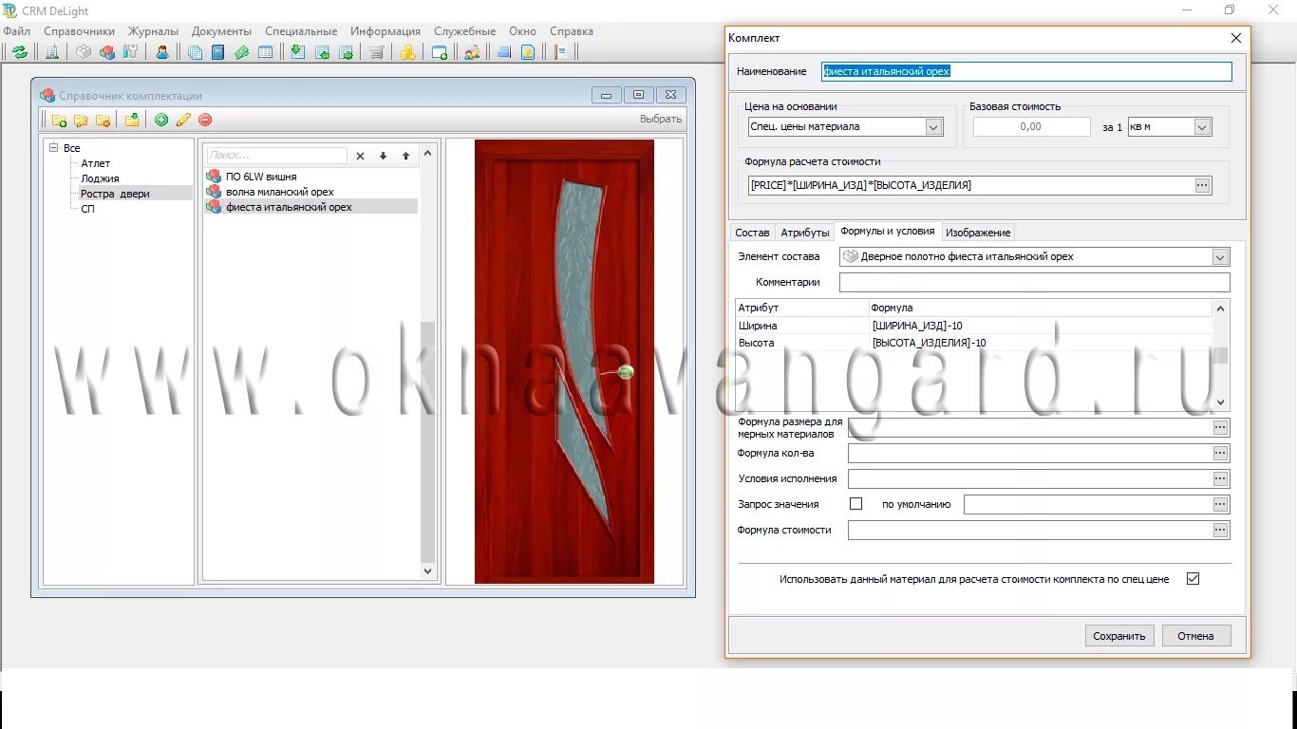Click search down arrow next result

(383, 156)
